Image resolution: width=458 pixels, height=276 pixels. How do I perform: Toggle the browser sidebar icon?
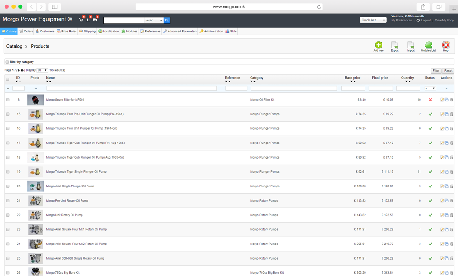coord(55,7)
